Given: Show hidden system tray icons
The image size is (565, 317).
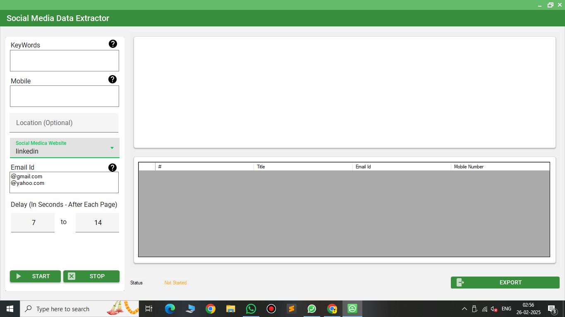Looking at the screenshot, I should pyautogui.click(x=464, y=309).
